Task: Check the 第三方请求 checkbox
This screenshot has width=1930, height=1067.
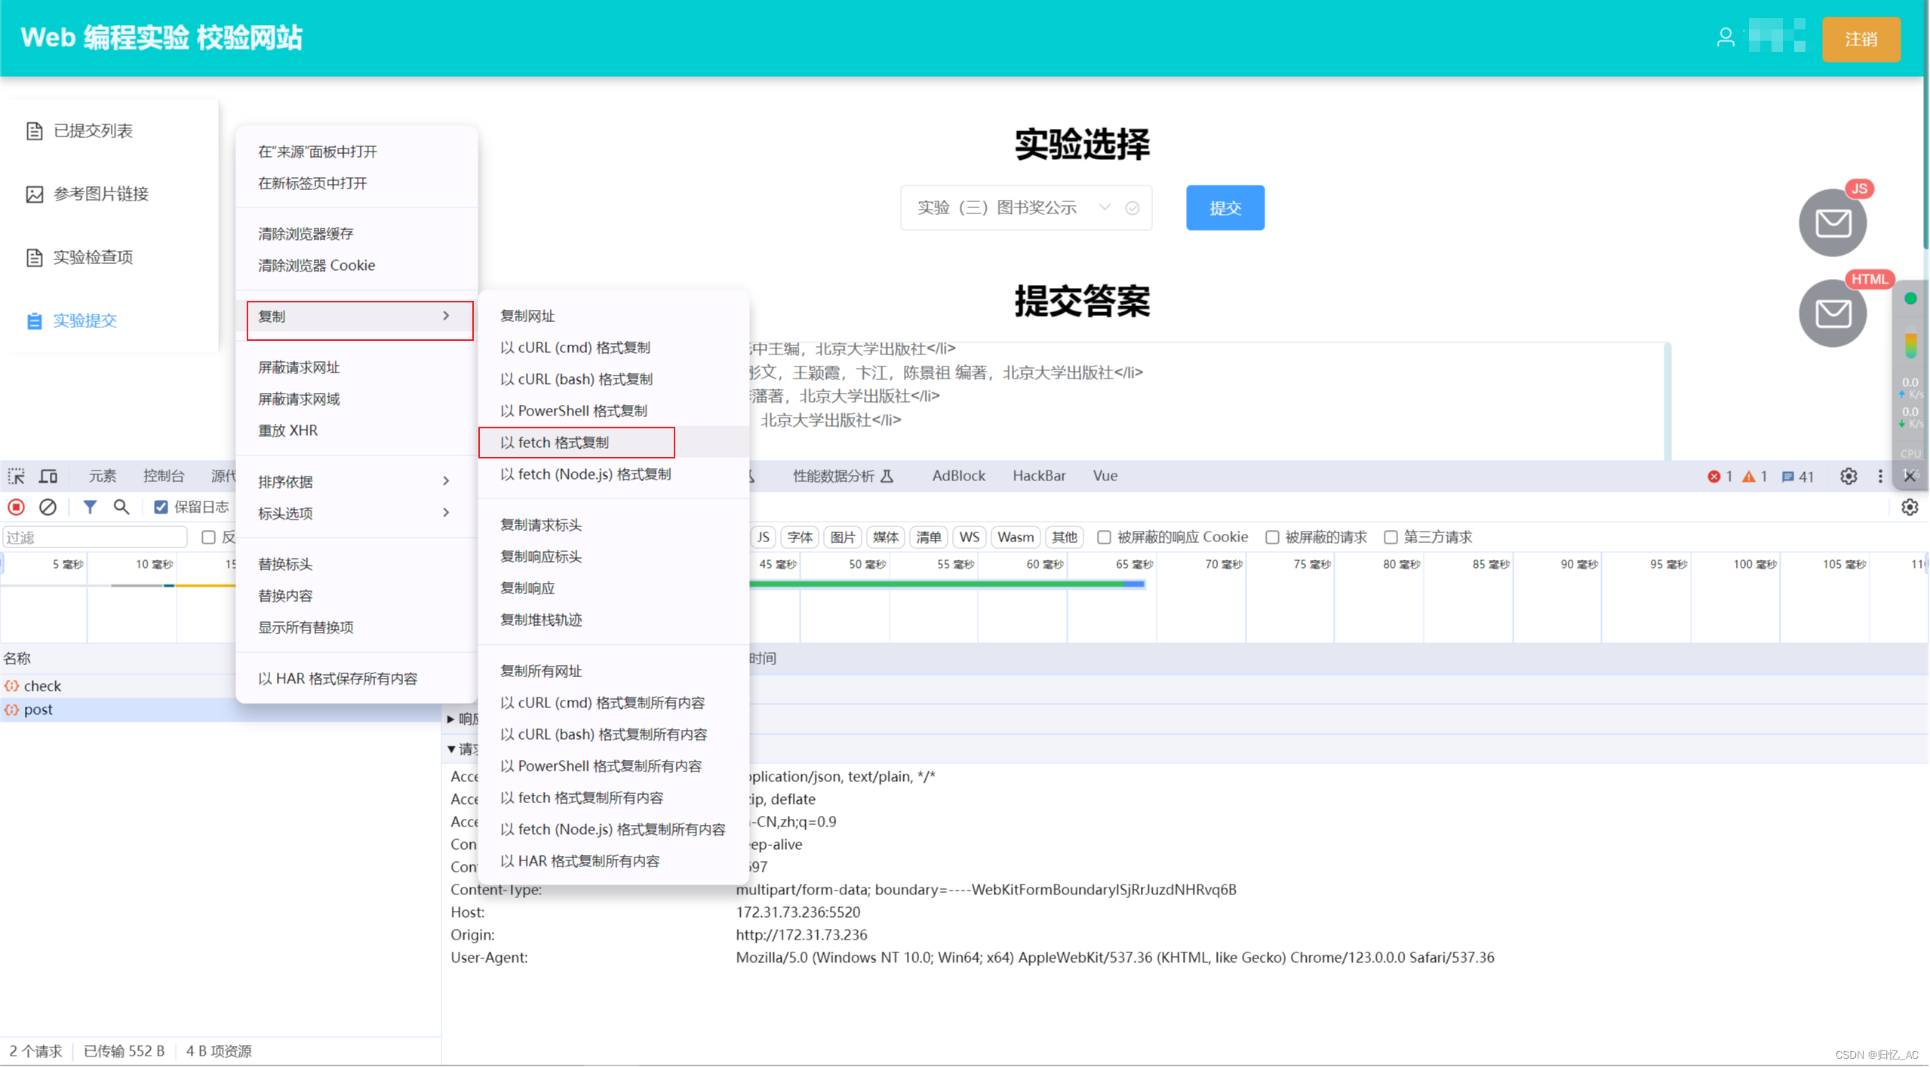Action: (1391, 538)
